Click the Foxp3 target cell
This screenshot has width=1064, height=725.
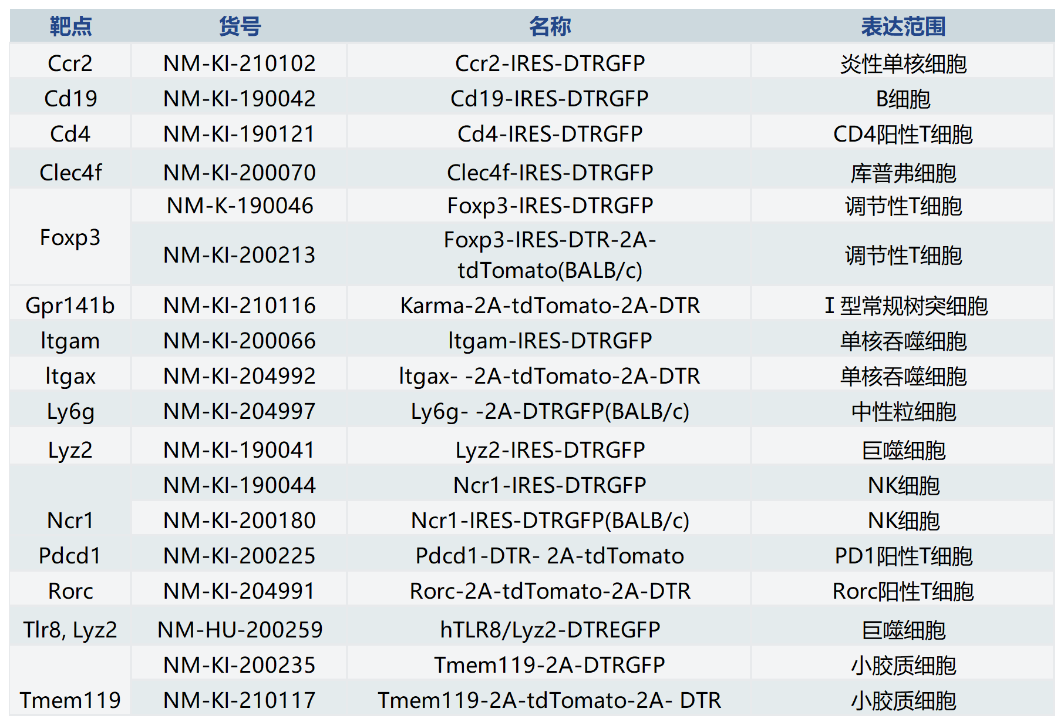[x=70, y=237]
